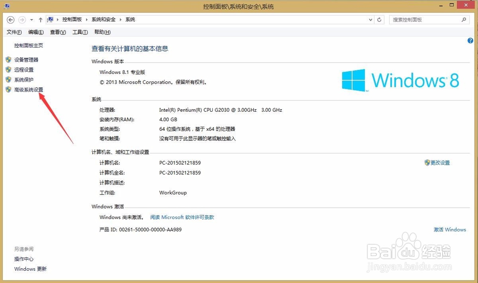Expand arrow after 控制面板 breadcrumb
This screenshot has width=478, height=283.
click(87, 20)
